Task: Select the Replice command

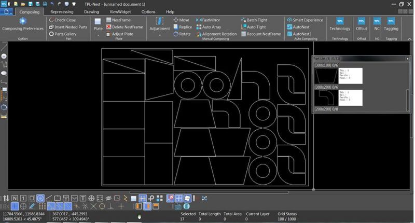Action: (183, 27)
